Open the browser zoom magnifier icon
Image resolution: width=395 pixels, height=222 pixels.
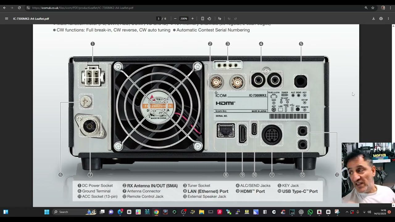point(366,8)
